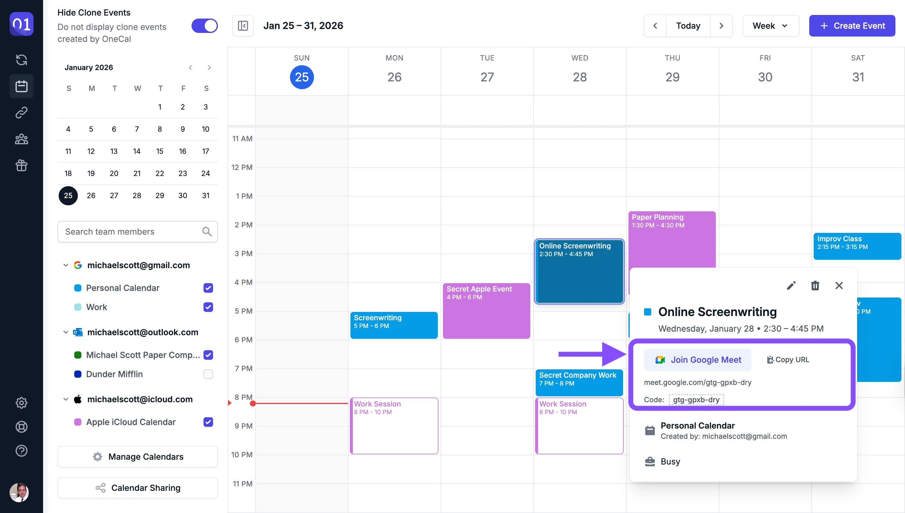Enable the Dunder Mifflin calendar
Image resolution: width=905 pixels, height=513 pixels.
pos(208,374)
